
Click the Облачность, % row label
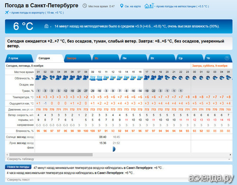(x=24, y=78)
